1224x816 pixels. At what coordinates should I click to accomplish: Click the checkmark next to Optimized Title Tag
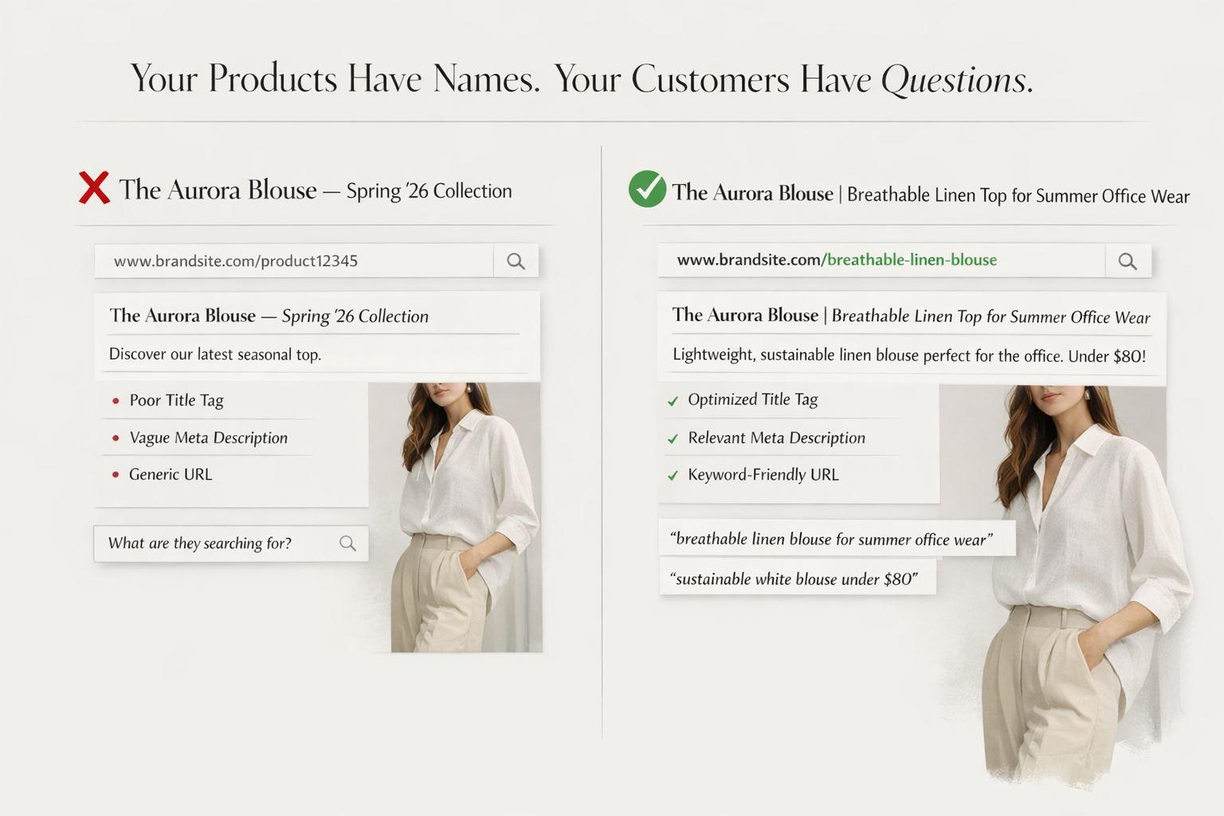pos(673,401)
